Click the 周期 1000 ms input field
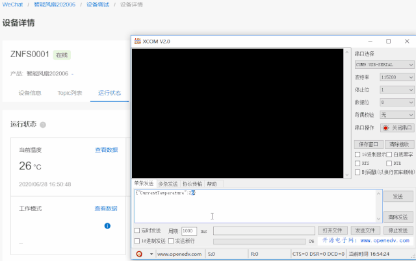Image resolution: width=416 pixels, height=261 pixels. [x=189, y=230]
